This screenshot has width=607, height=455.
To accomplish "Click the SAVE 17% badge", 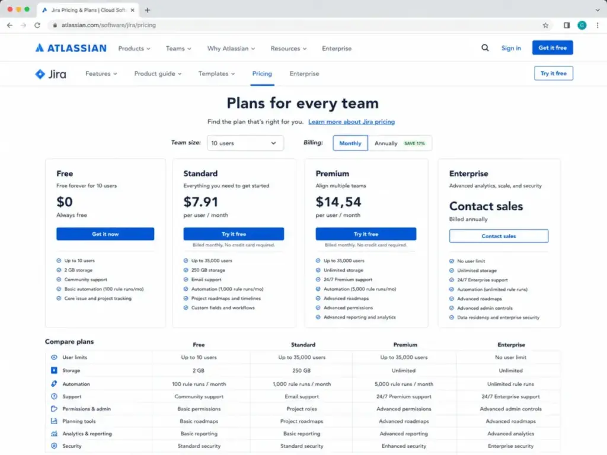I will click(x=414, y=143).
